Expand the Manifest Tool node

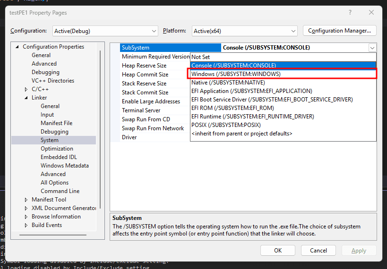(26, 200)
